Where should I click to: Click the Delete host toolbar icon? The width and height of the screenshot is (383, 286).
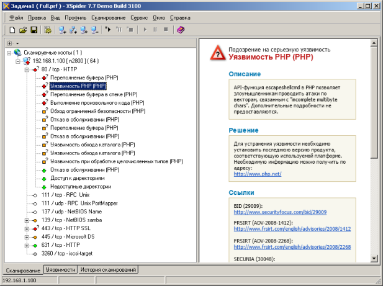coord(94,30)
